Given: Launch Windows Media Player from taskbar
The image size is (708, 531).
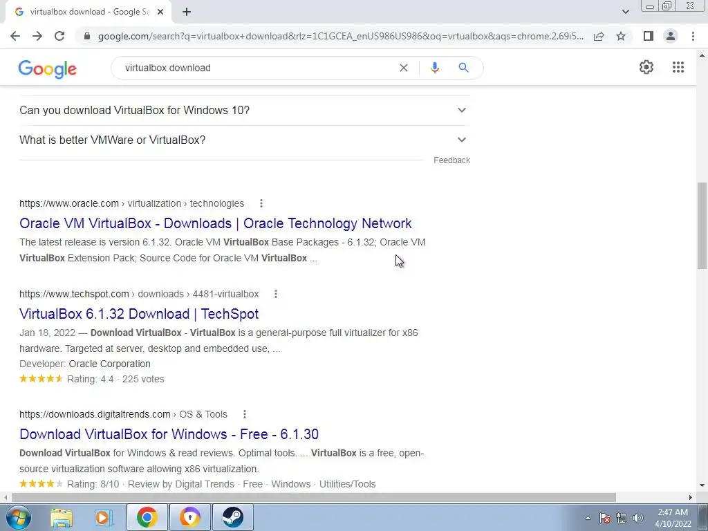Looking at the screenshot, I should [x=104, y=517].
